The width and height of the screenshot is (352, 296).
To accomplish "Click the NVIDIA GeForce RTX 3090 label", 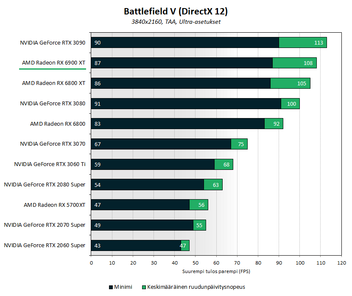I will click(x=53, y=43).
